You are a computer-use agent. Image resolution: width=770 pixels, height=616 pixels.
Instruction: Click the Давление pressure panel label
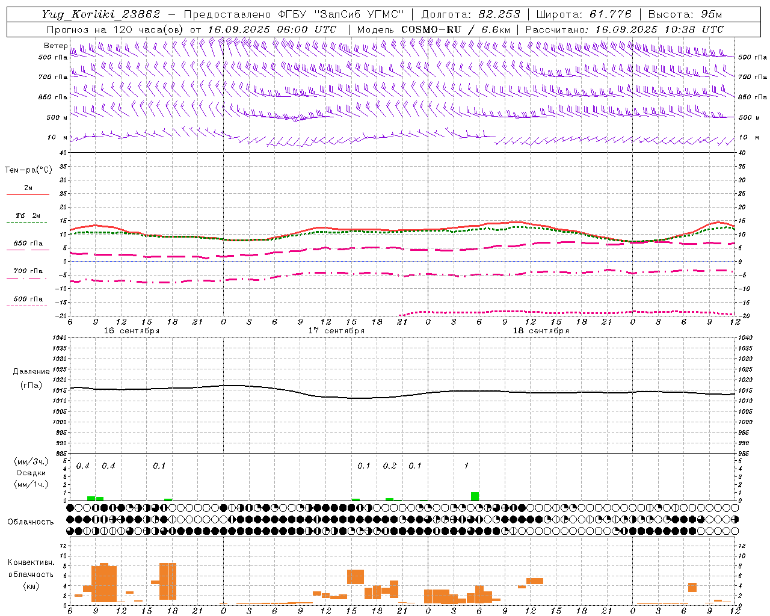[31, 372]
